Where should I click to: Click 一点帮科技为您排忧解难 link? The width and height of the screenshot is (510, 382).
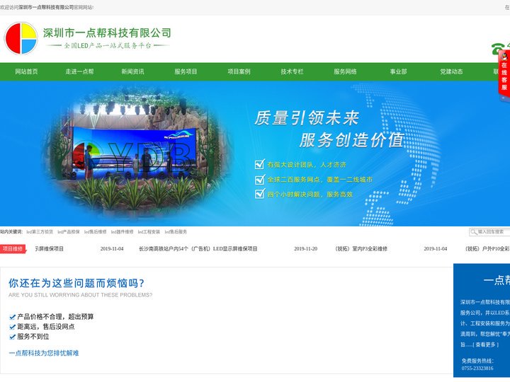[44, 353]
